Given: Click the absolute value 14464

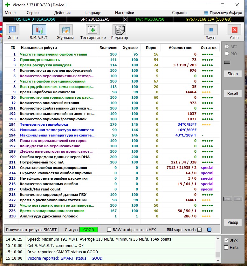Looking at the screenshot, I should [191, 92].
